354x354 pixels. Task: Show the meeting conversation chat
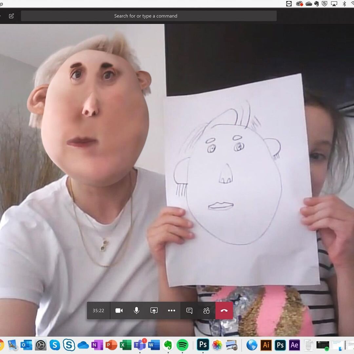coord(189,310)
